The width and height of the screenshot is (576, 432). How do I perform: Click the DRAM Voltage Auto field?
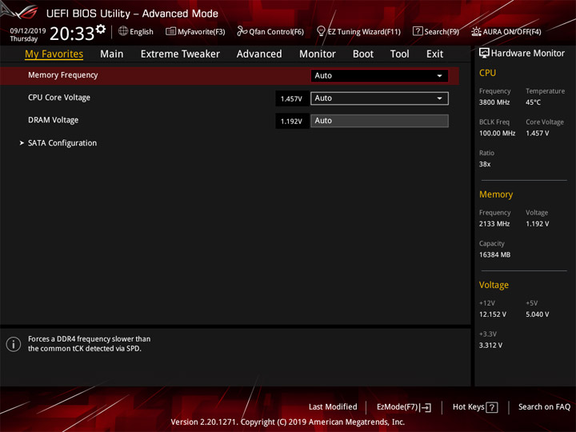coord(379,121)
